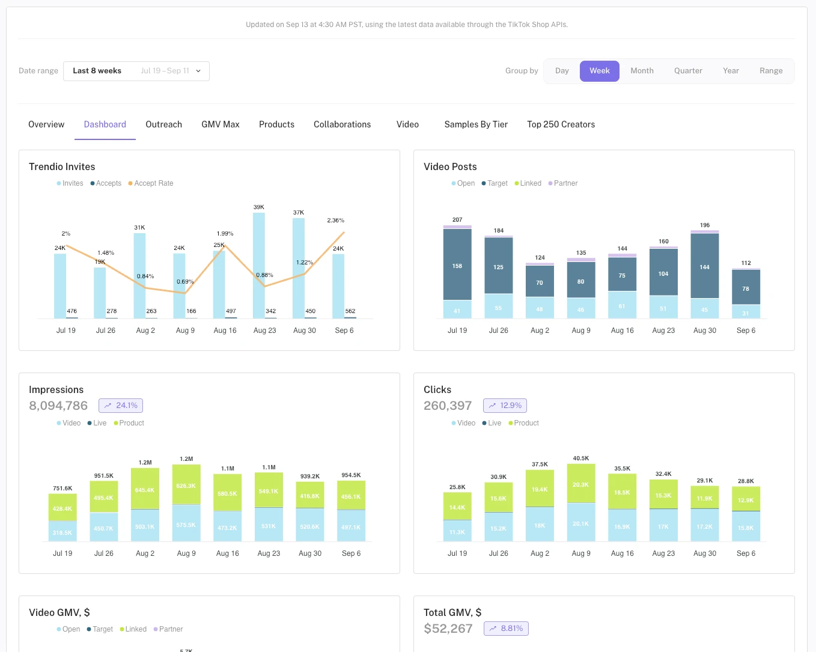Toggle Linked legend in Video GMV chart

133,629
